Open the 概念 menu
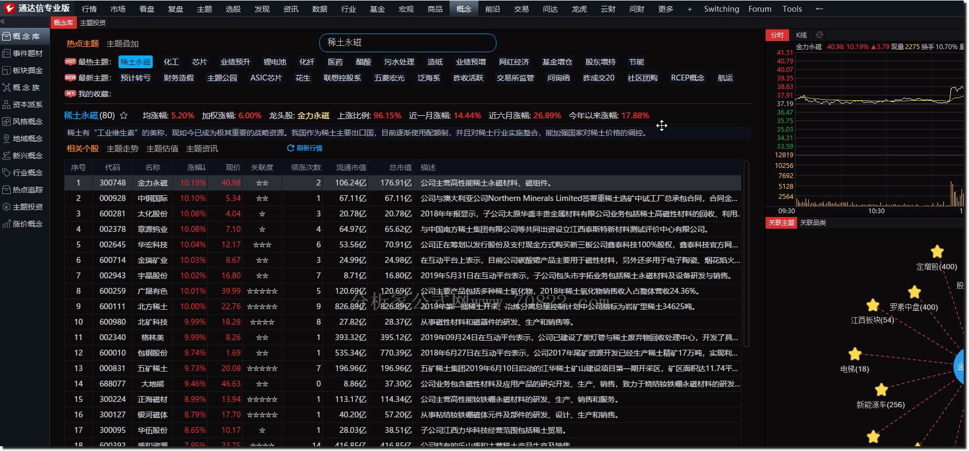The image size is (969, 451). pos(464,9)
